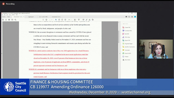This screenshot has height=98, width=174.
Task: Click the star bookmark icon in toolbar
Action: click(6, 20)
